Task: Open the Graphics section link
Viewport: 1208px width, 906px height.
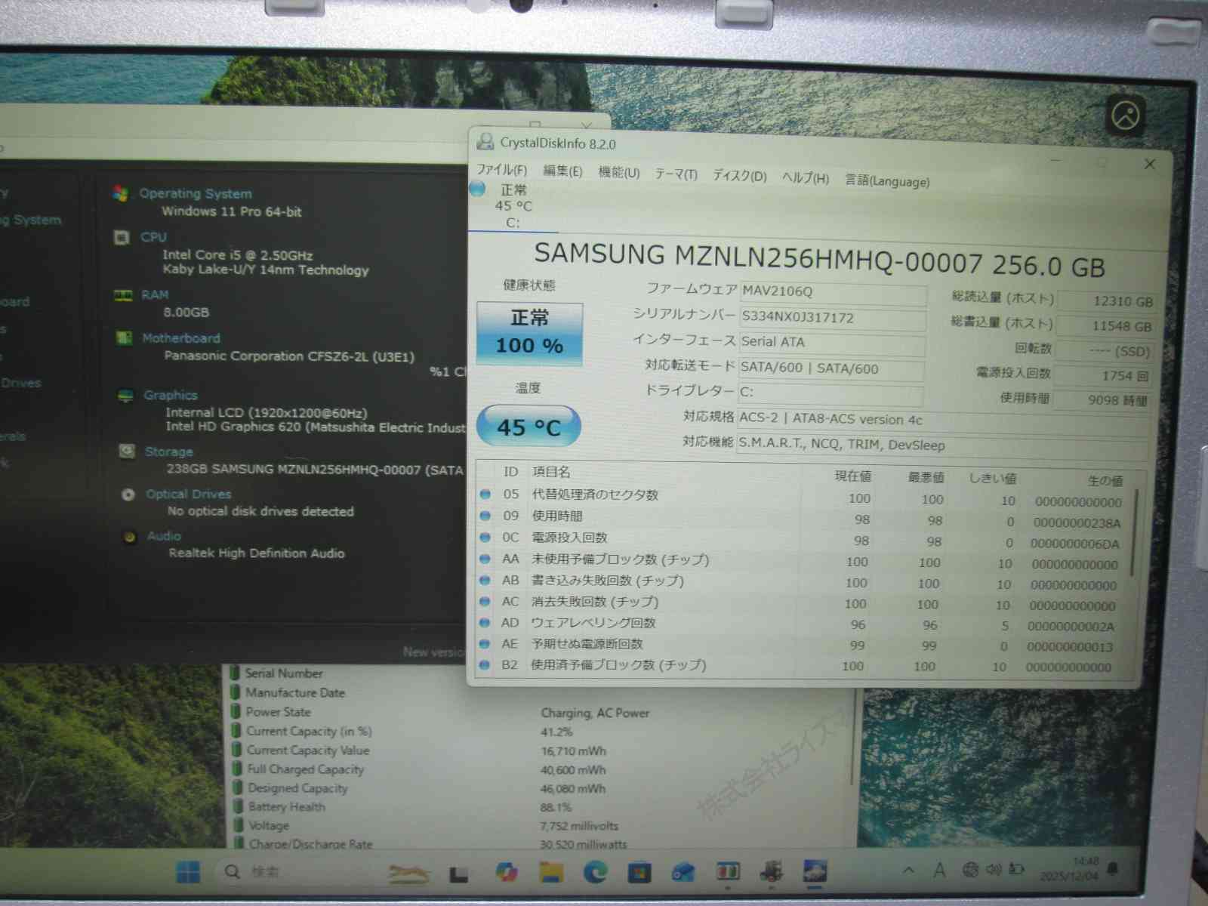Action: [171, 395]
